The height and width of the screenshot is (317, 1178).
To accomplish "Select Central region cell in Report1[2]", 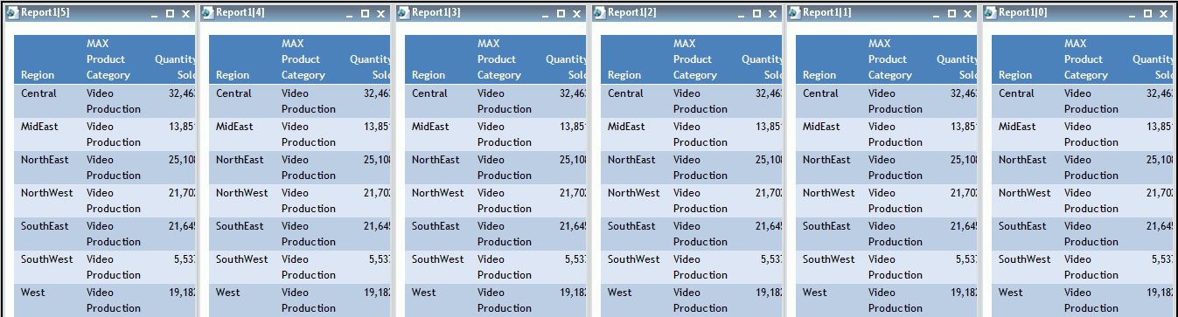I will 625,93.
